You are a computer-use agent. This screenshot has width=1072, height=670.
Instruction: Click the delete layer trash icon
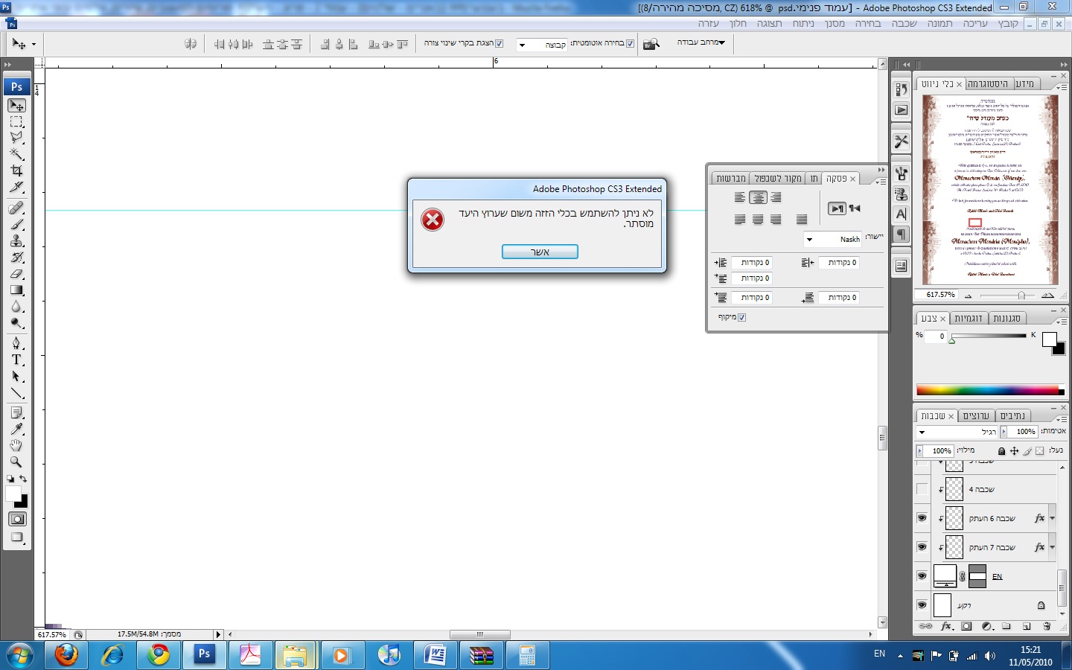[1047, 627]
